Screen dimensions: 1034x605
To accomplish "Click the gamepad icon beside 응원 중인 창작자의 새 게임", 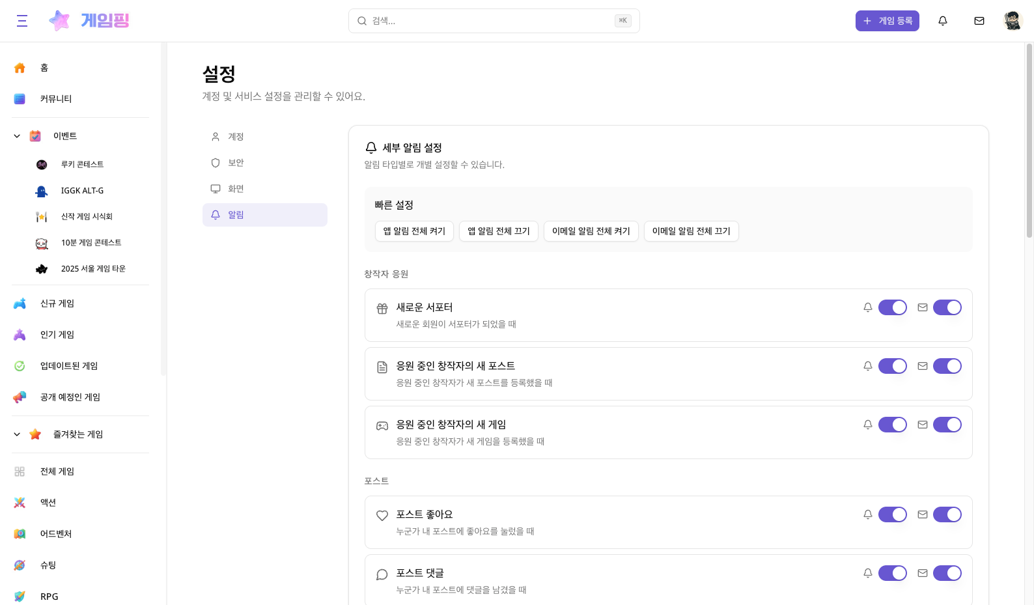I will click(382, 426).
